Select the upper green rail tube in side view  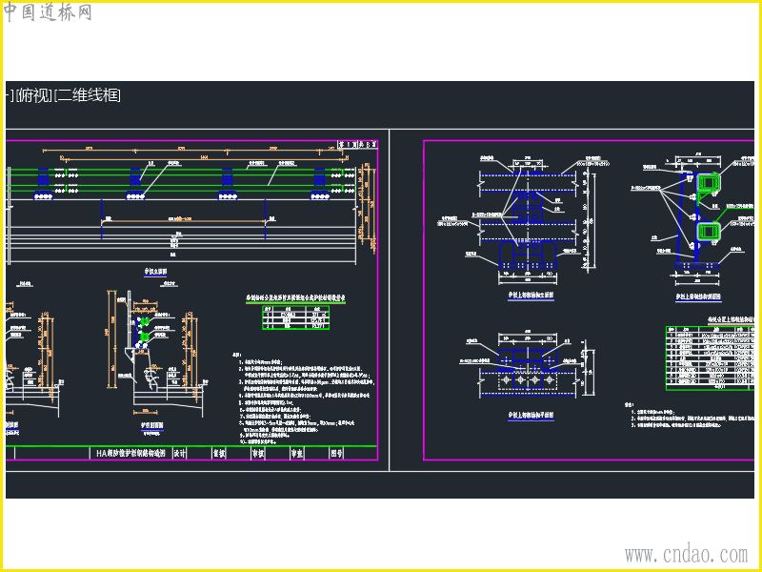point(709,183)
